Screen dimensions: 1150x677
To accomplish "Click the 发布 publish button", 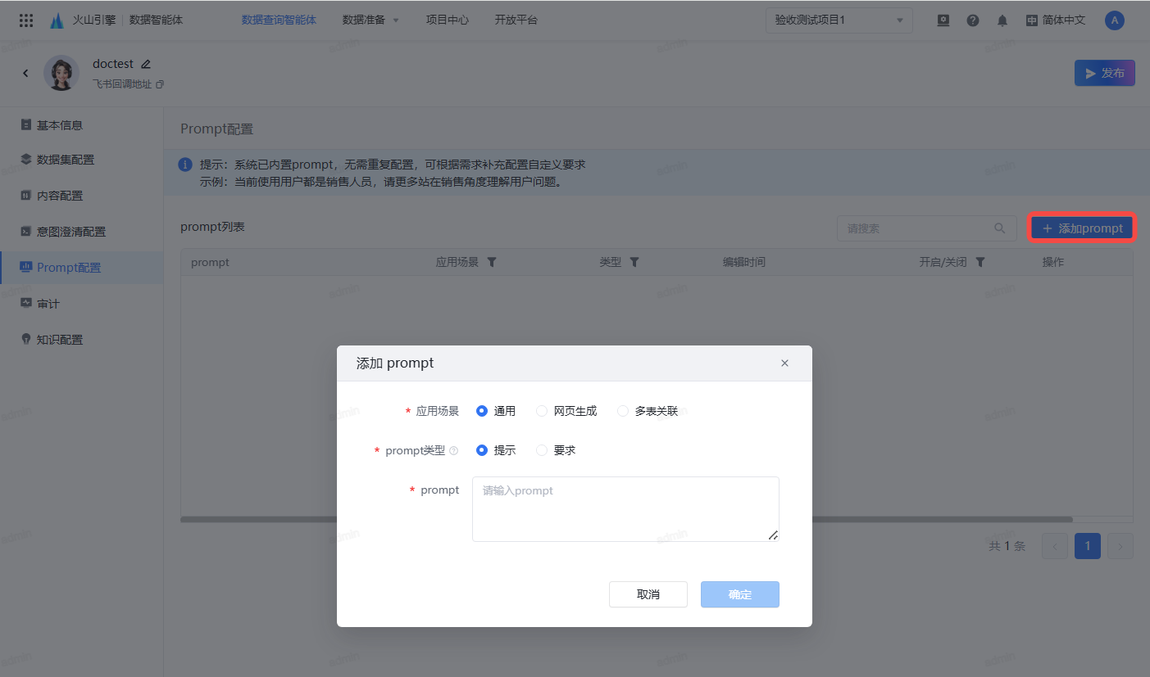I will (1105, 73).
